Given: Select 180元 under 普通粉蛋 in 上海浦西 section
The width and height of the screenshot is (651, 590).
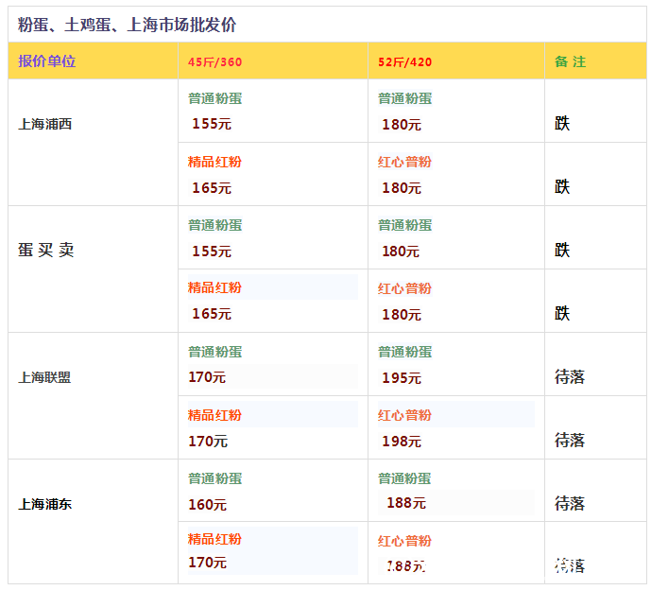Looking at the screenshot, I should tap(402, 125).
